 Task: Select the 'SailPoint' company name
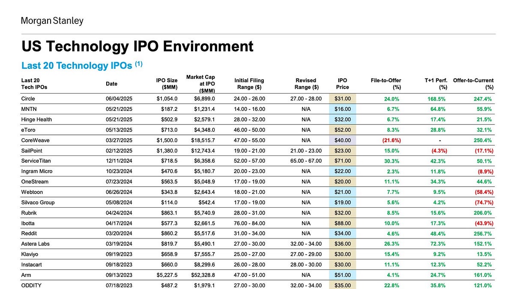(32, 151)
